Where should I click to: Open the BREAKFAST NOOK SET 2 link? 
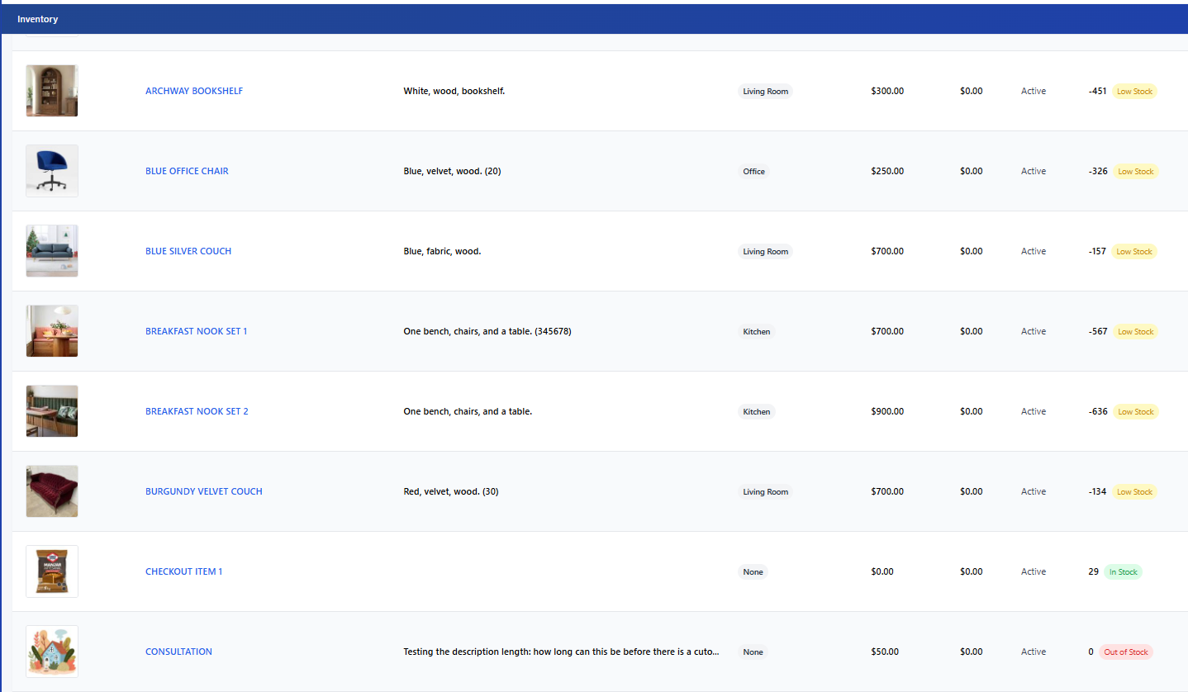pos(197,411)
